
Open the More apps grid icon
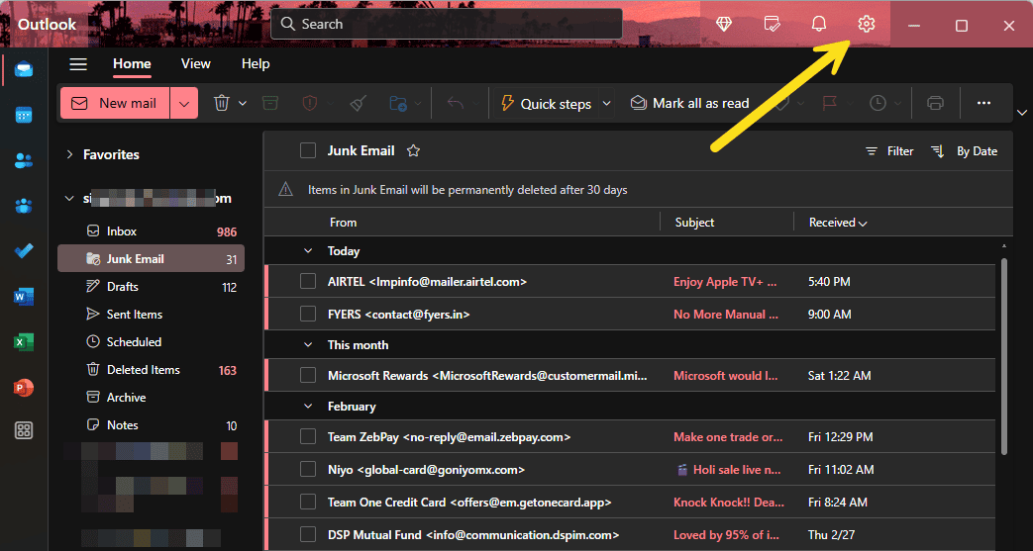coord(25,431)
